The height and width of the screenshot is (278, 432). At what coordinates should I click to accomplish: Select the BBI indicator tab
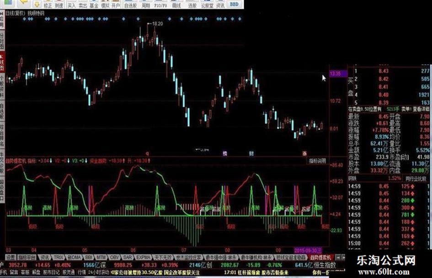click(x=88, y=257)
